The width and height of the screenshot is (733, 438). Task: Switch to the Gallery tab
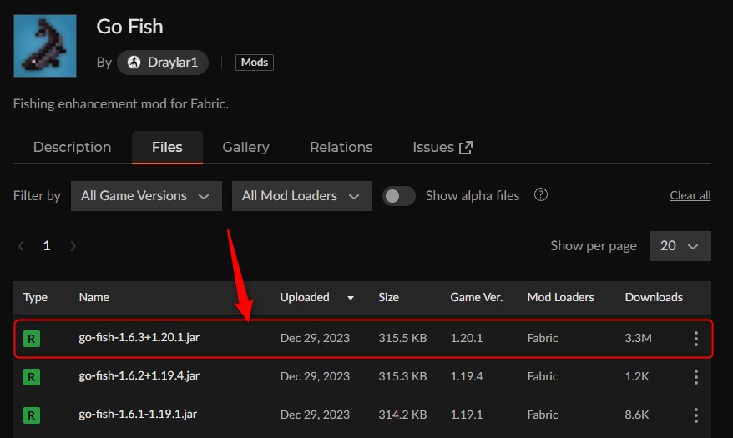point(245,148)
